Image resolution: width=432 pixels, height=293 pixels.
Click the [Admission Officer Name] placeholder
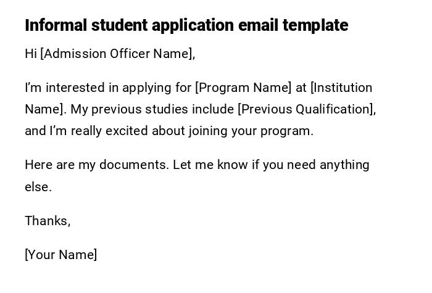pos(117,54)
